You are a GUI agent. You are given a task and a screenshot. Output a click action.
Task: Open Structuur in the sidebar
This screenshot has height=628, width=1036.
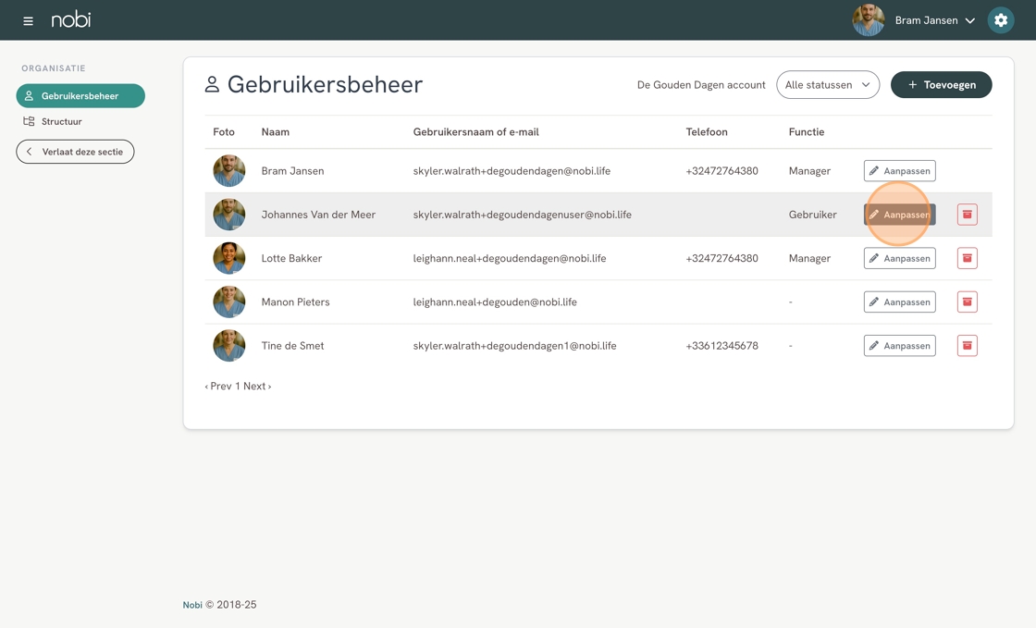(61, 121)
